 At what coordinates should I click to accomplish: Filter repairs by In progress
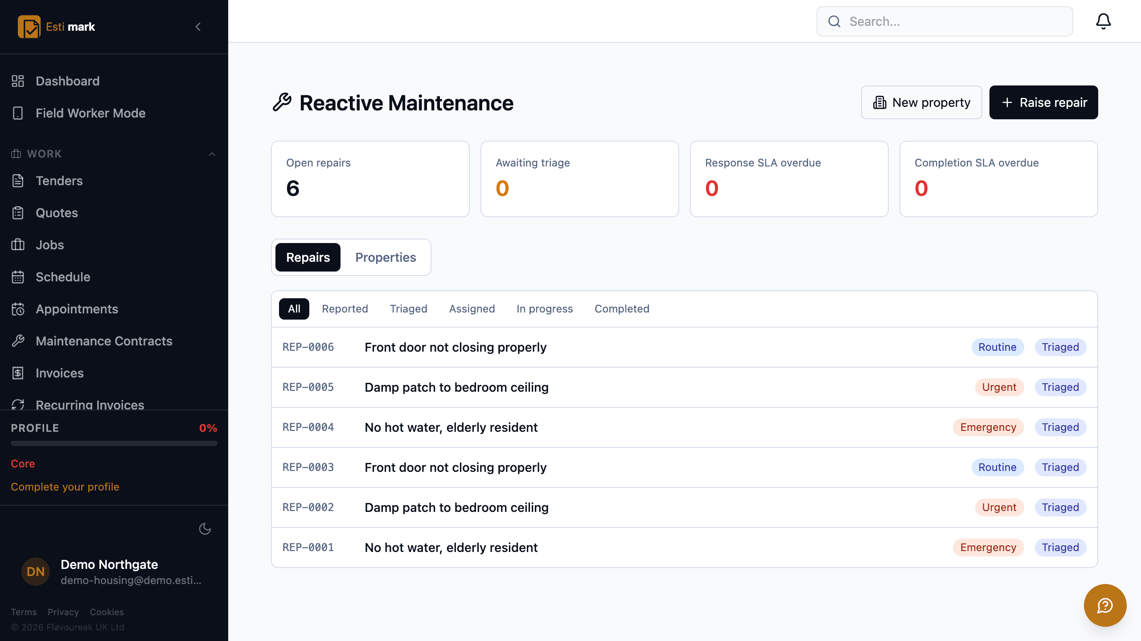545,309
